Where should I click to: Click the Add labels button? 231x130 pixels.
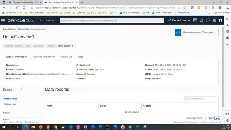(38, 46)
